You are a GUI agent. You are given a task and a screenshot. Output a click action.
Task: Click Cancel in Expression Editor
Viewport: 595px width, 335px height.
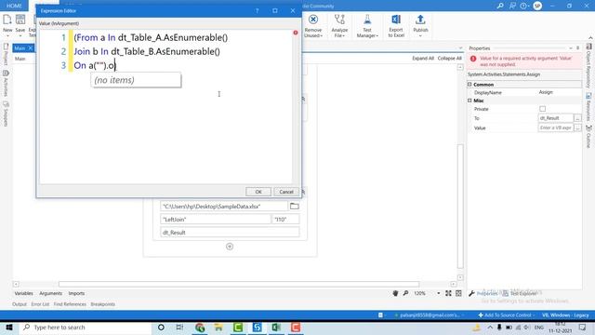(286, 192)
